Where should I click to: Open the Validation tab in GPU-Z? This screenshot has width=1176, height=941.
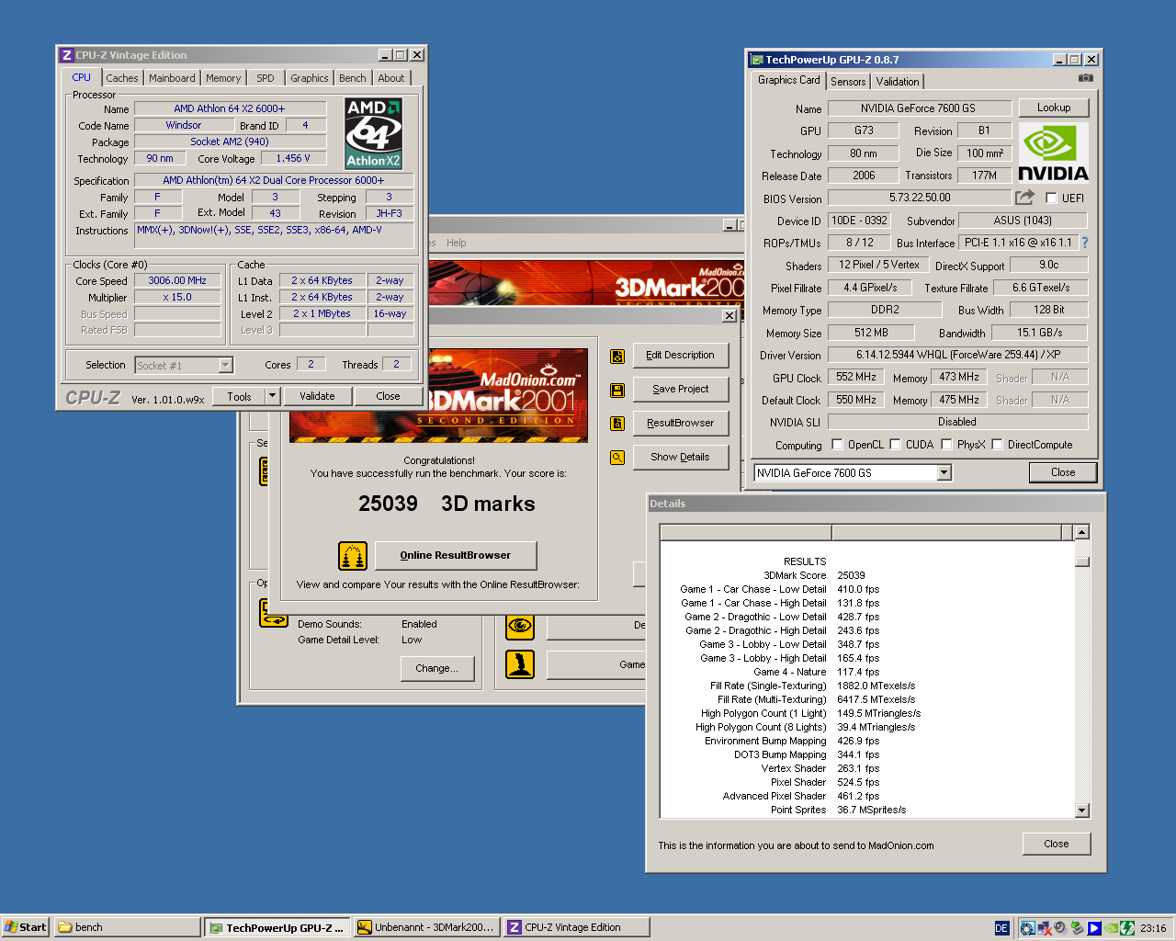(x=898, y=82)
